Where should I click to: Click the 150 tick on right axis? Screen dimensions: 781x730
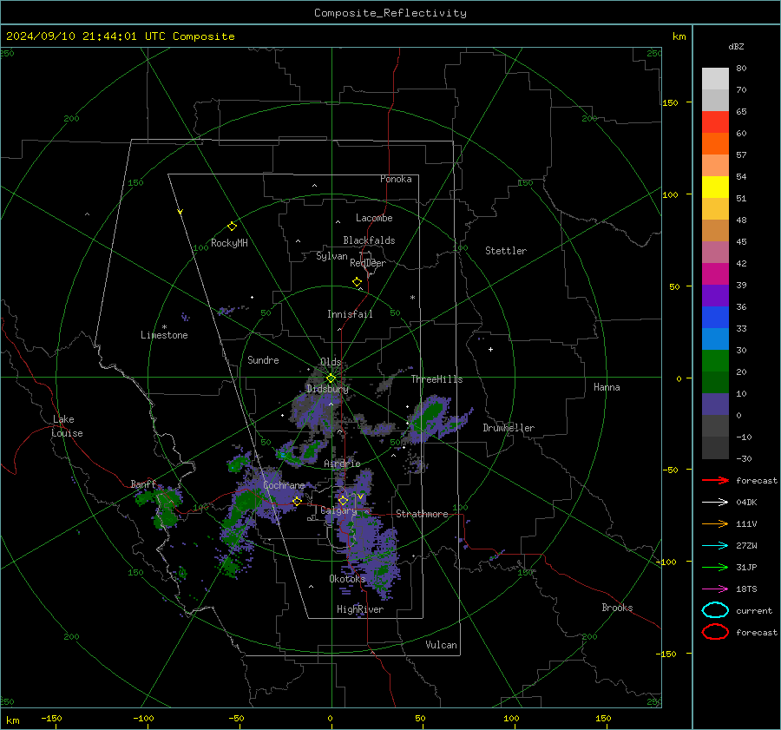coord(670,102)
